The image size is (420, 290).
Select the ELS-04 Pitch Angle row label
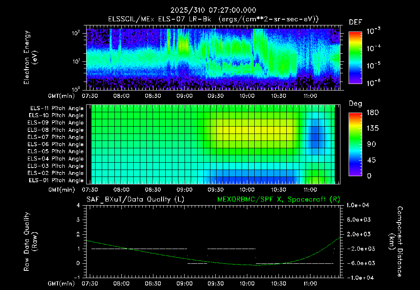click(x=56, y=159)
